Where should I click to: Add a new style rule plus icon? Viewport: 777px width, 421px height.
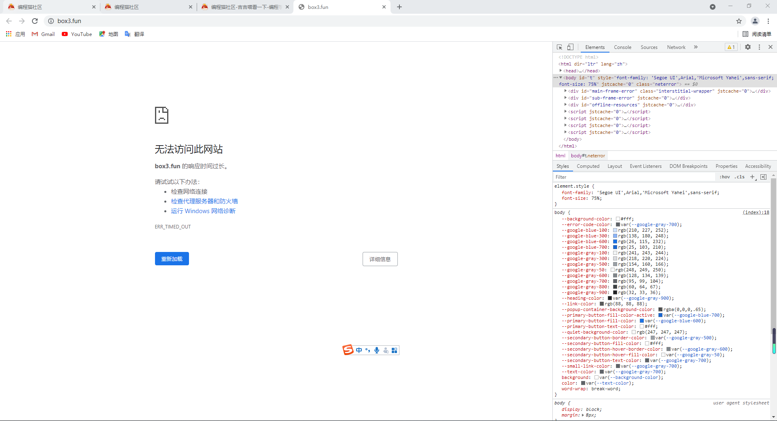tap(752, 177)
